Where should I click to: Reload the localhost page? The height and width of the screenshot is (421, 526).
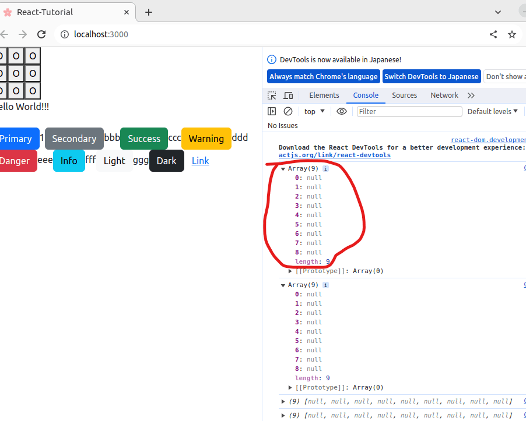[41, 34]
